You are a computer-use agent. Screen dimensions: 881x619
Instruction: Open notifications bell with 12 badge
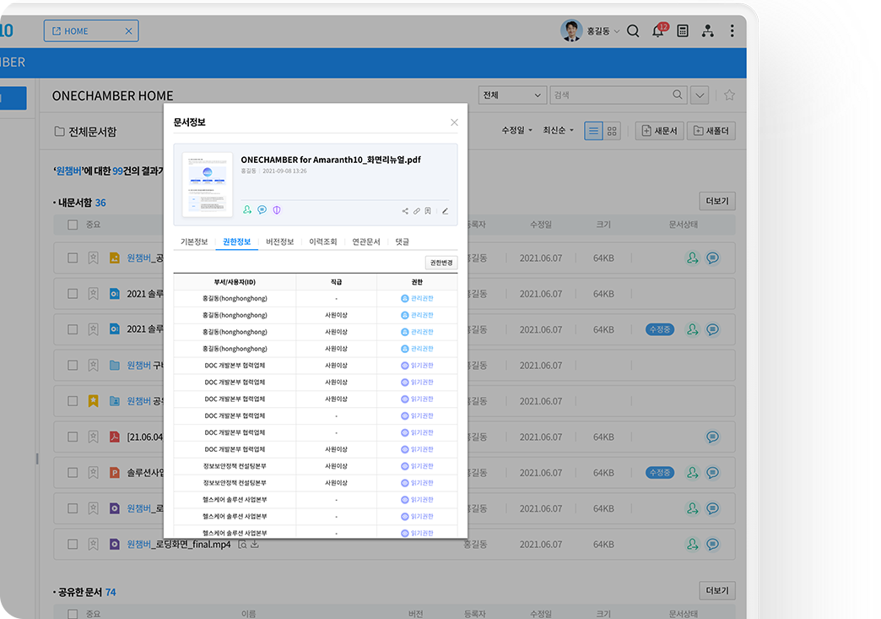point(658,31)
